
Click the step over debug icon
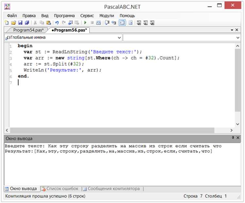107,23
